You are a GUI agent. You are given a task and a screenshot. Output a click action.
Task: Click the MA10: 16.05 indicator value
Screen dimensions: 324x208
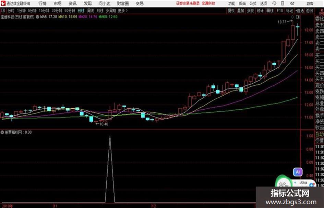[68, 17]
